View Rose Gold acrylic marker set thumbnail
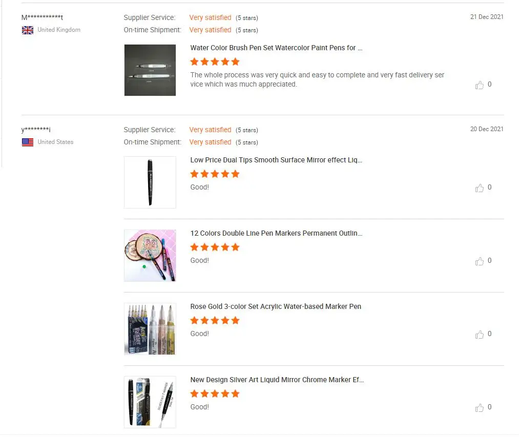Screen dimensions: 519x437 pyautogui.click(x=150, y=329)
